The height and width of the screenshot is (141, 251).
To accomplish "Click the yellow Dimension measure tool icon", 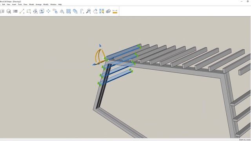I will (115, 11).
